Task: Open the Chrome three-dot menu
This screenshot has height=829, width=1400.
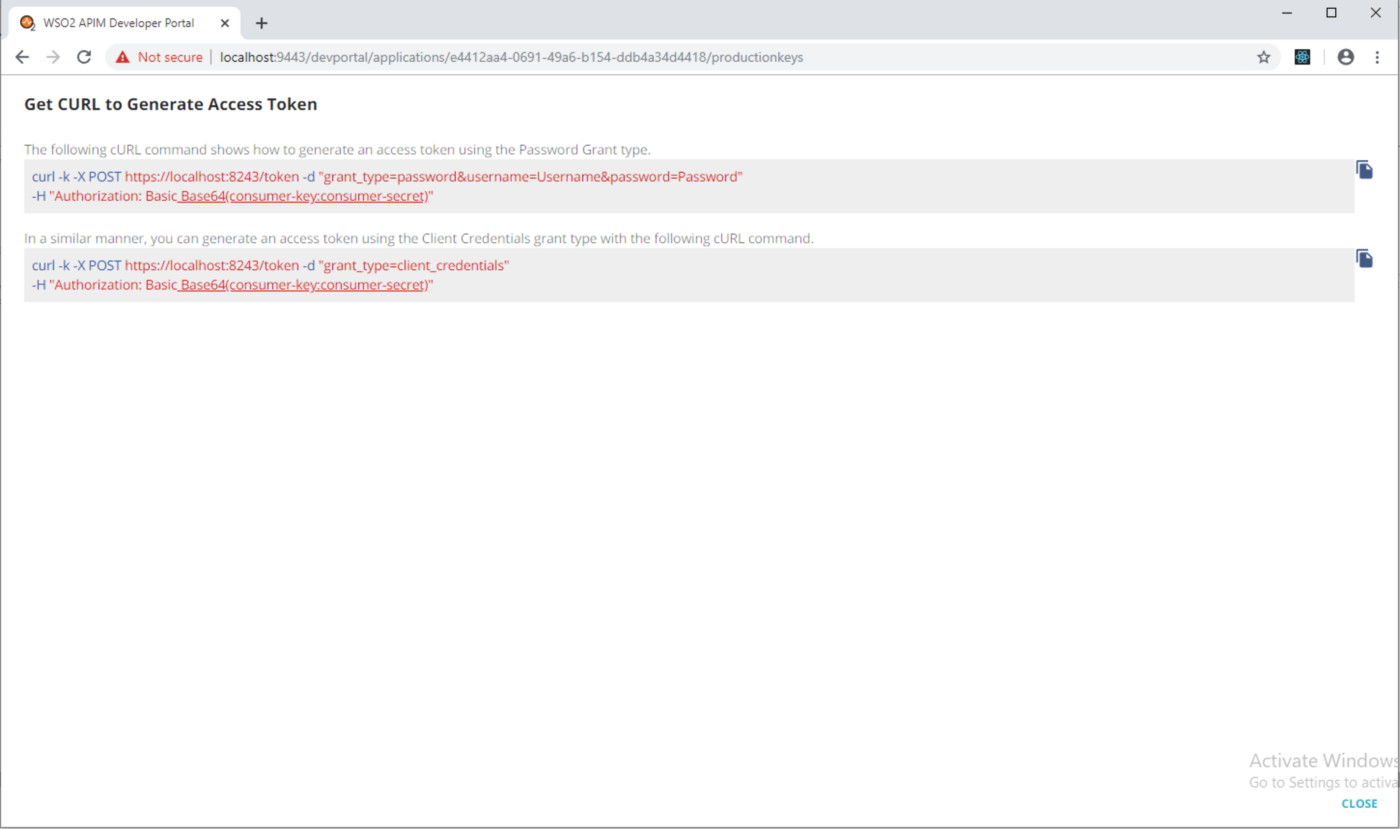Action: click(x=1377, y=56)
